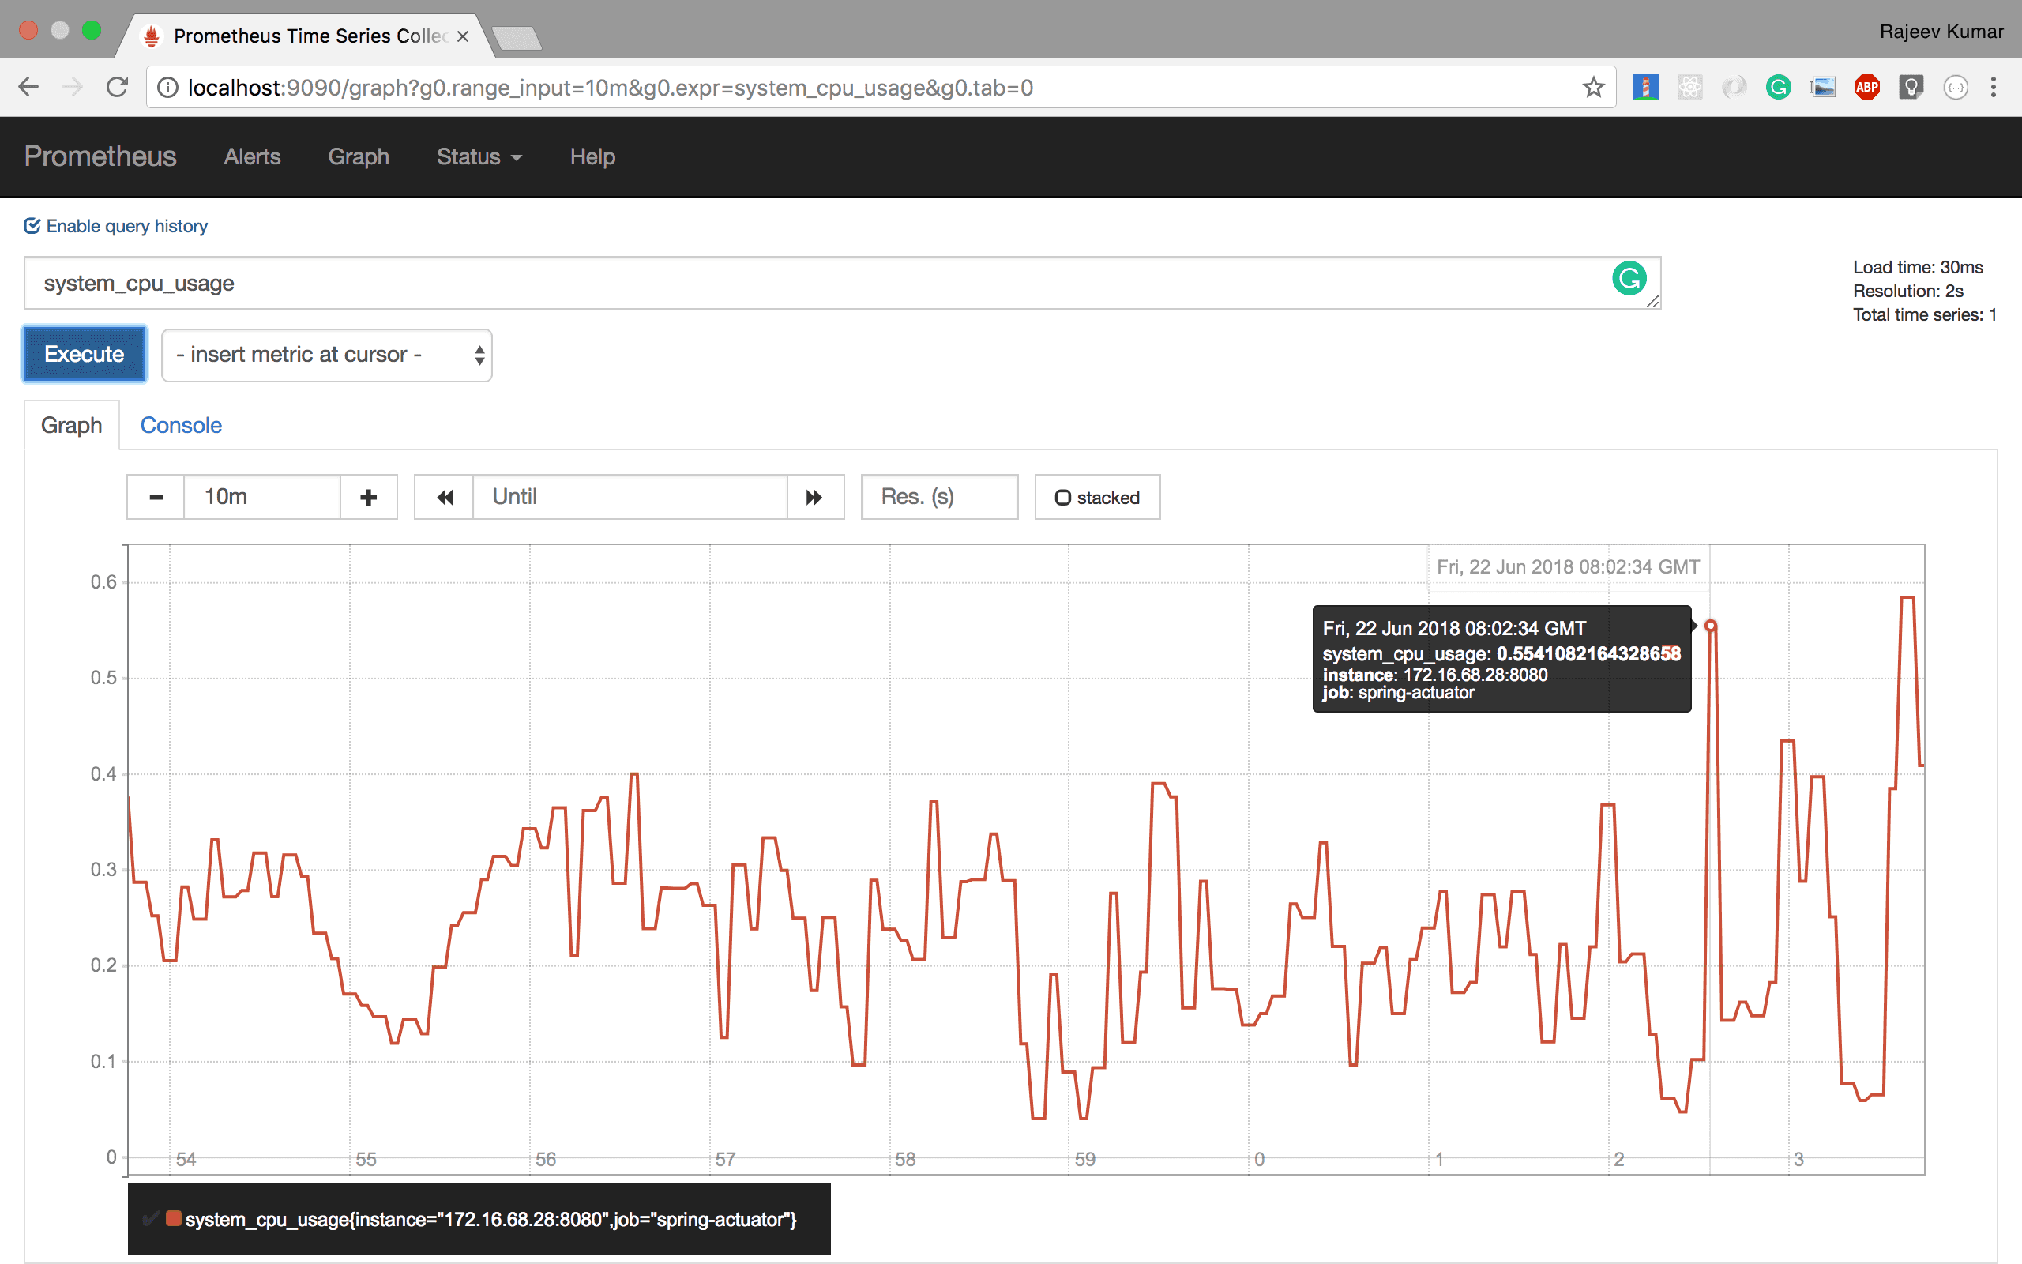Bookmark the page with the star icon
The width and height of the screenshot is (2022, 1264).
click(x=1594, y=87)
